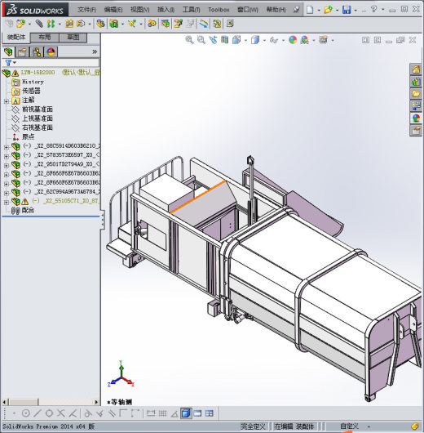
Task: Expand the hidden manager tabs chevron
Action: [x=95, y=51]
